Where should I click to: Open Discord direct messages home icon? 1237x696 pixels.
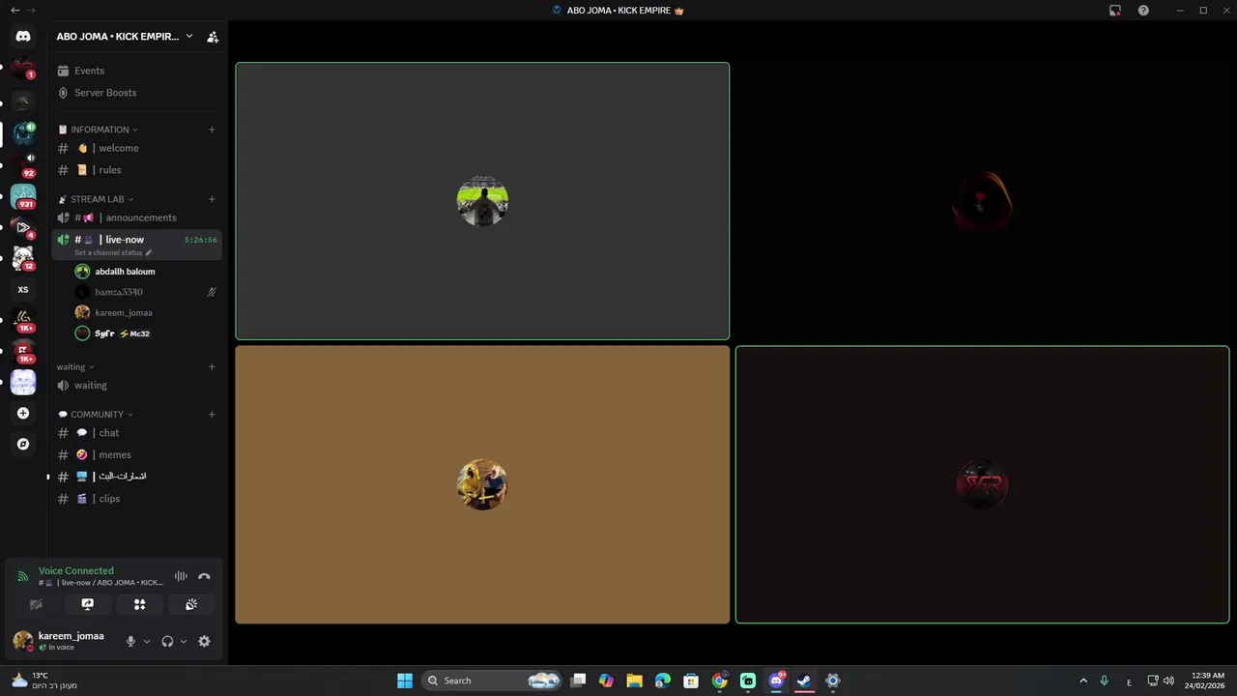pyautogui.click(x=23, y=37)
